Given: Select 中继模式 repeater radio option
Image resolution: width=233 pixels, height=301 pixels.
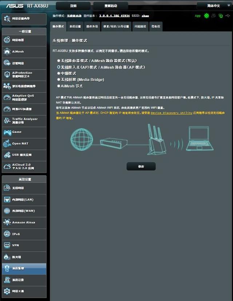Looking at the screenshot, I should click(x=59, y=73).
